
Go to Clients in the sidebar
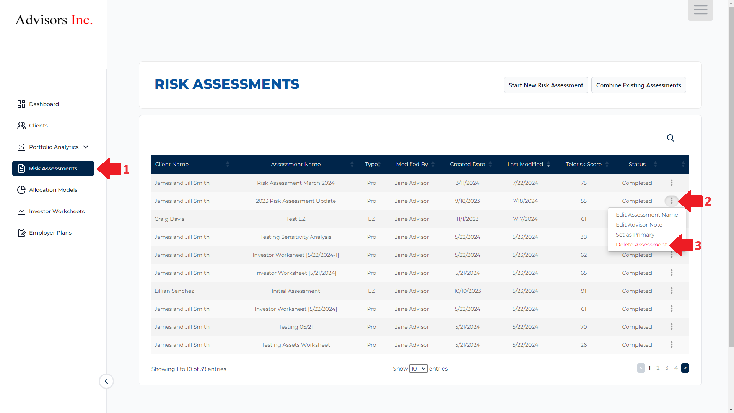[x=38, y=126]
